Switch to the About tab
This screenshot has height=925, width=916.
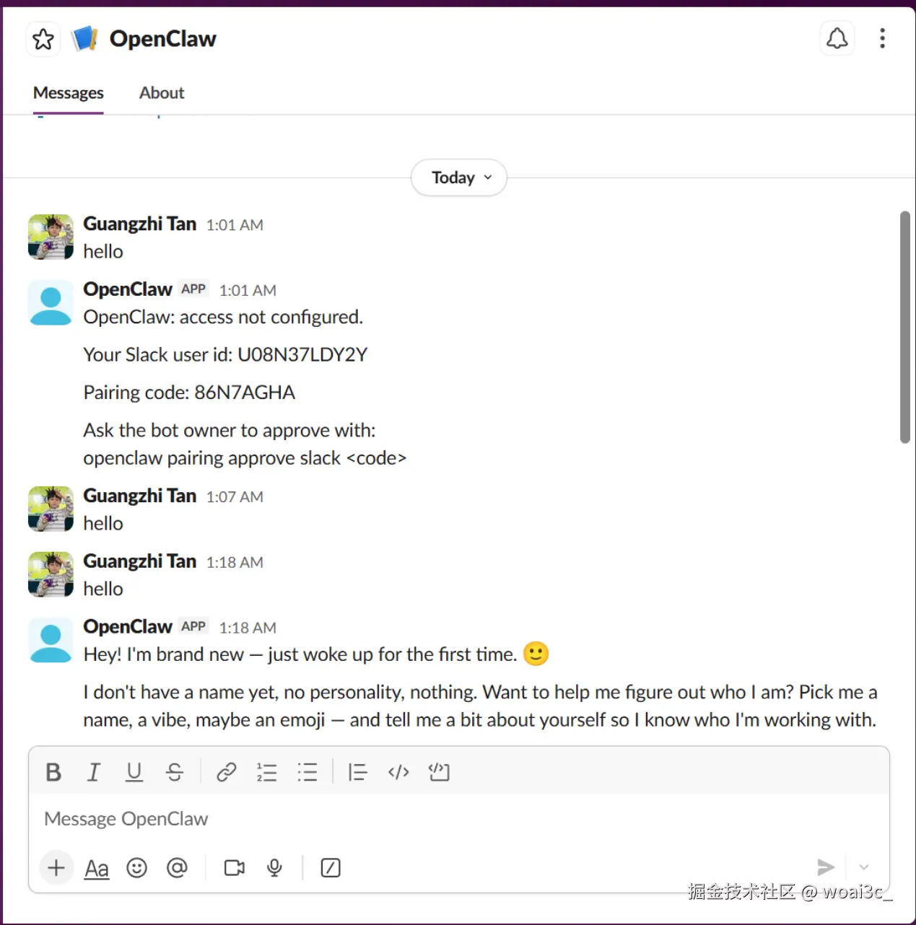point(162,93)
